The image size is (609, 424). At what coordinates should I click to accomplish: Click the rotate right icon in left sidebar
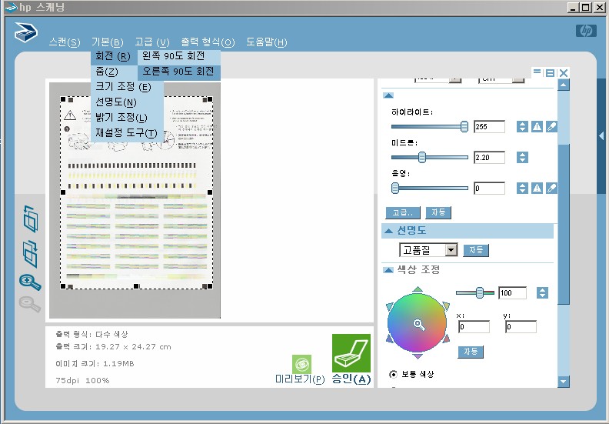pyautogui.click(x=31, y=251)
